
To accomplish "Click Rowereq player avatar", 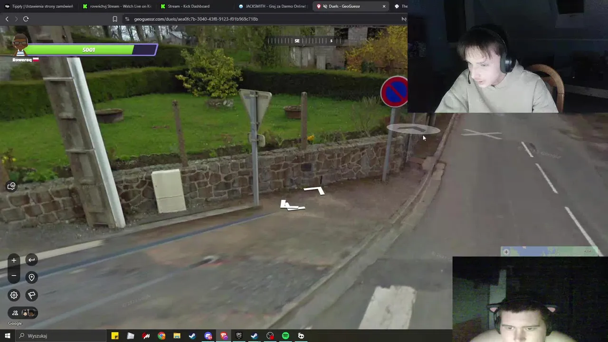I will coord(20,45).
